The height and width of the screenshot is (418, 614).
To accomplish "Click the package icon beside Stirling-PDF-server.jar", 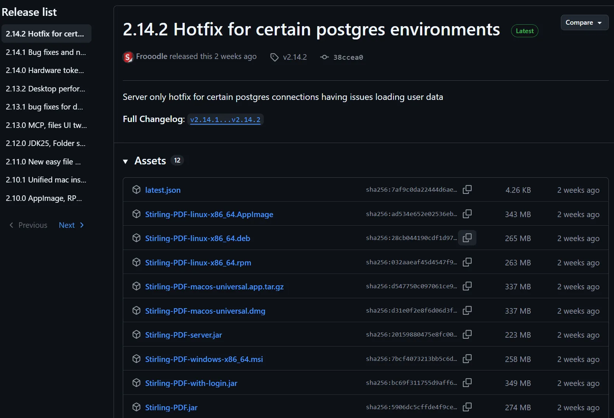I will pos(136,334).
